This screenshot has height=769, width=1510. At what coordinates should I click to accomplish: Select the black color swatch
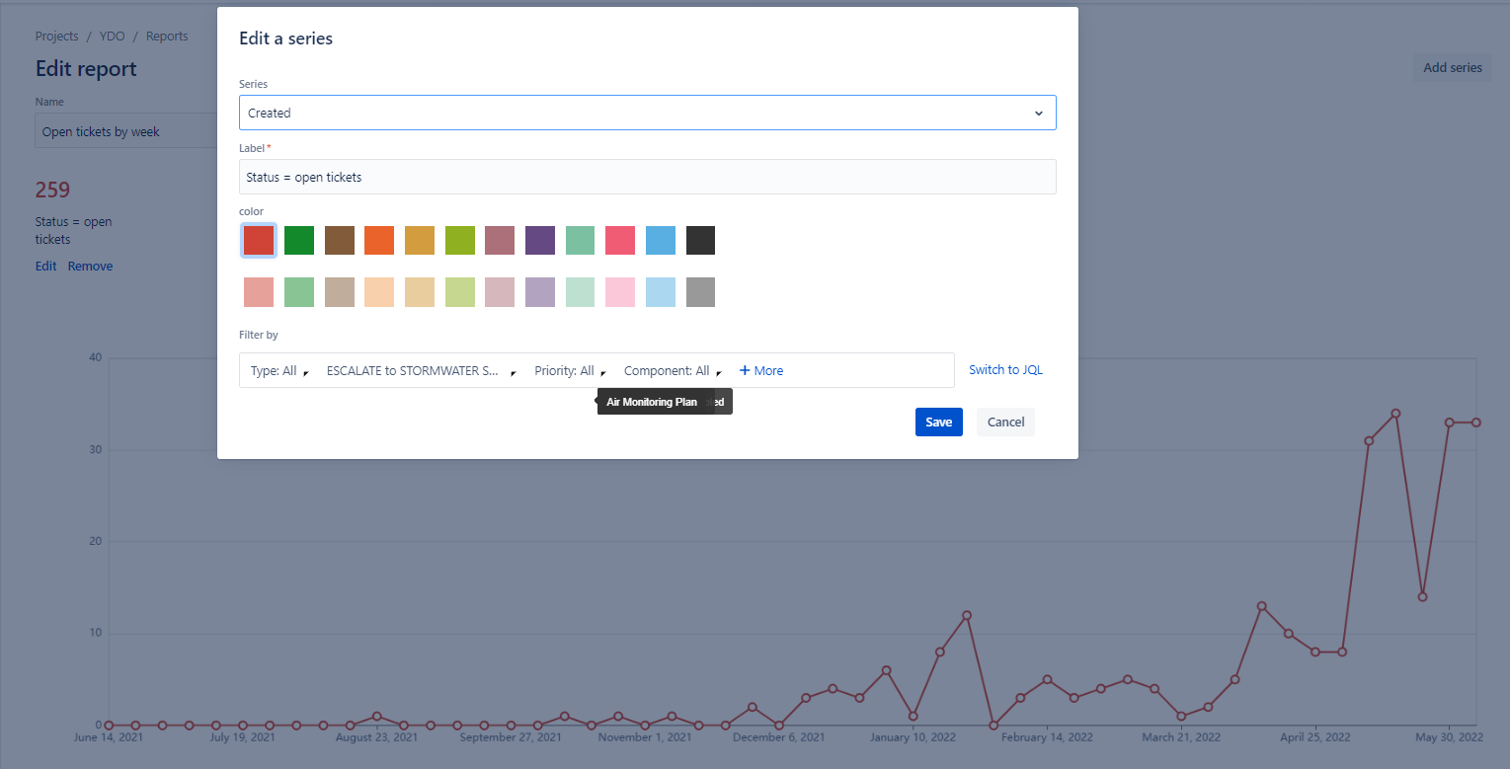(700, 240)
